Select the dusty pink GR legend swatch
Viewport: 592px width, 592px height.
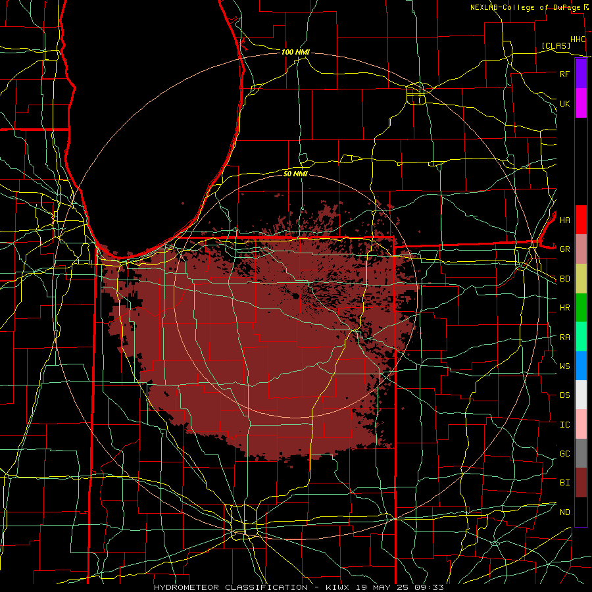tap(581, 249)
